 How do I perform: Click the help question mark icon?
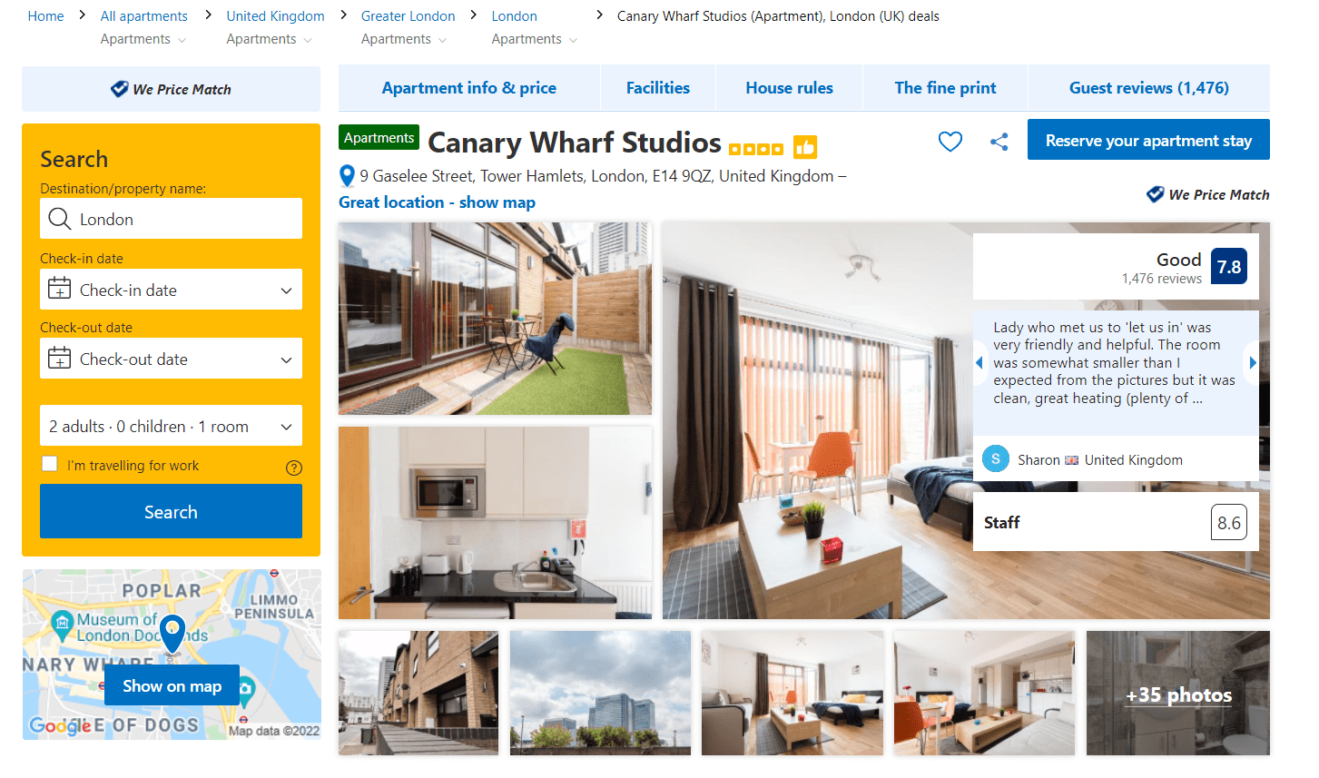[293, 468]
